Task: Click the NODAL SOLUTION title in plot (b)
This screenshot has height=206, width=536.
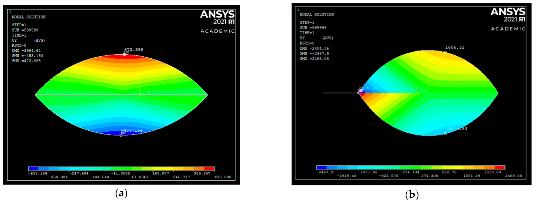Action: (x=317, y=15)
